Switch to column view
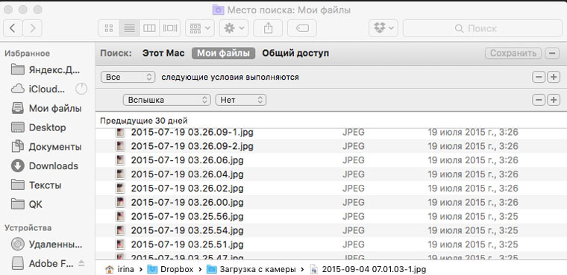This screenshot has height=275, width=567. pyautogui.click(x=149, y=28)
